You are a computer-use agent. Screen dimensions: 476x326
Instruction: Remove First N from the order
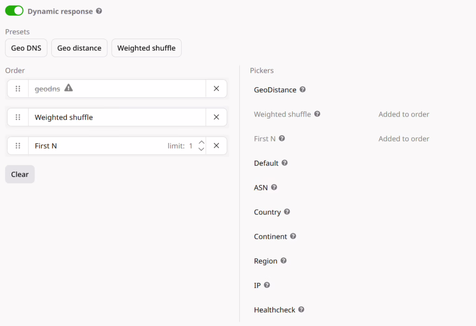(216, 146)
